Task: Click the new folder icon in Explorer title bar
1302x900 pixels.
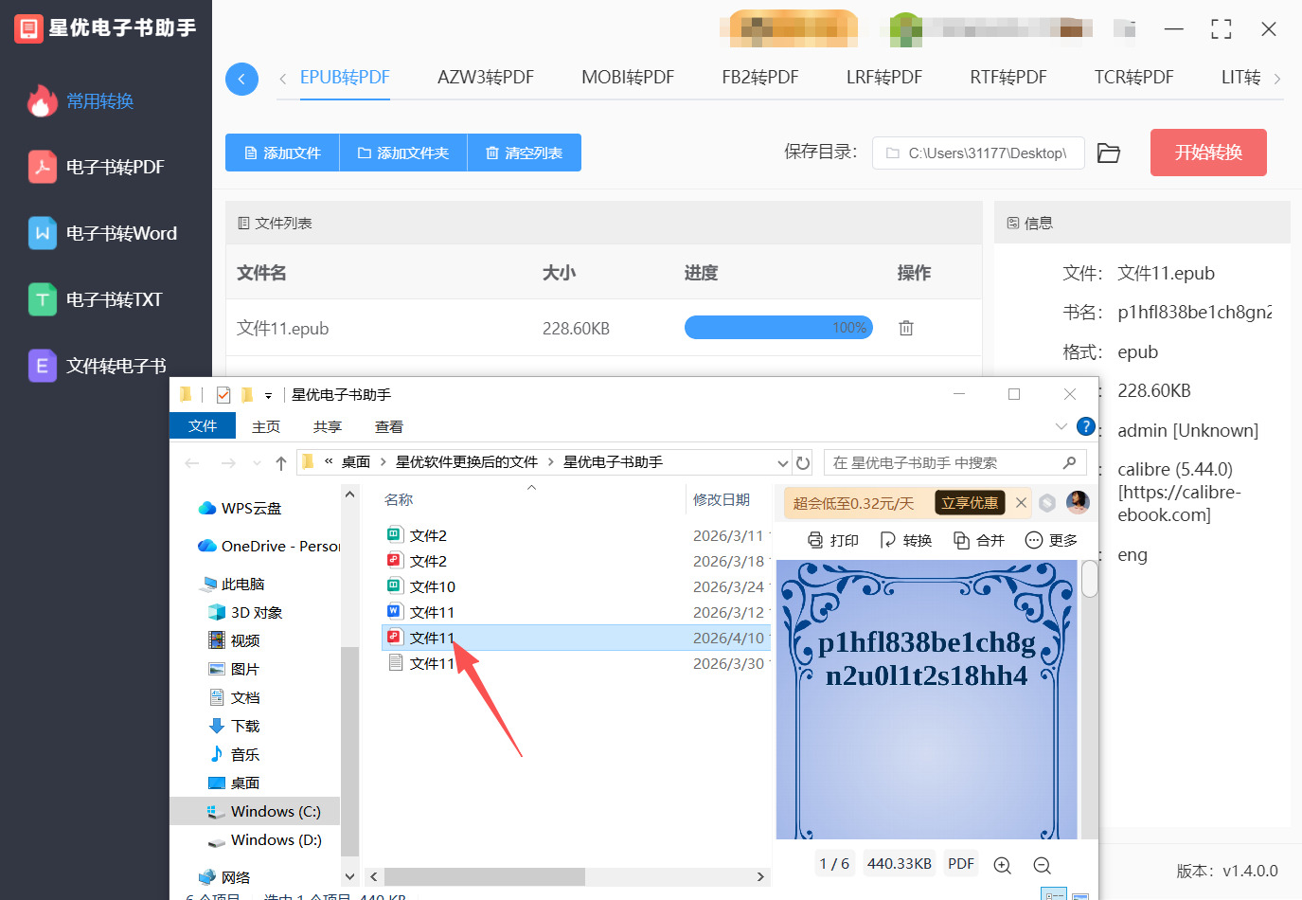Action: (x=247, y=395)
